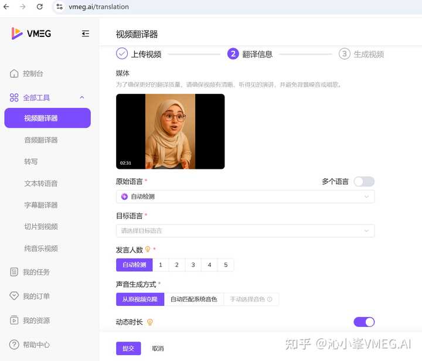Click the 我的资源 play folder icon
Screen dimensions: 422x361
(14, 321)
